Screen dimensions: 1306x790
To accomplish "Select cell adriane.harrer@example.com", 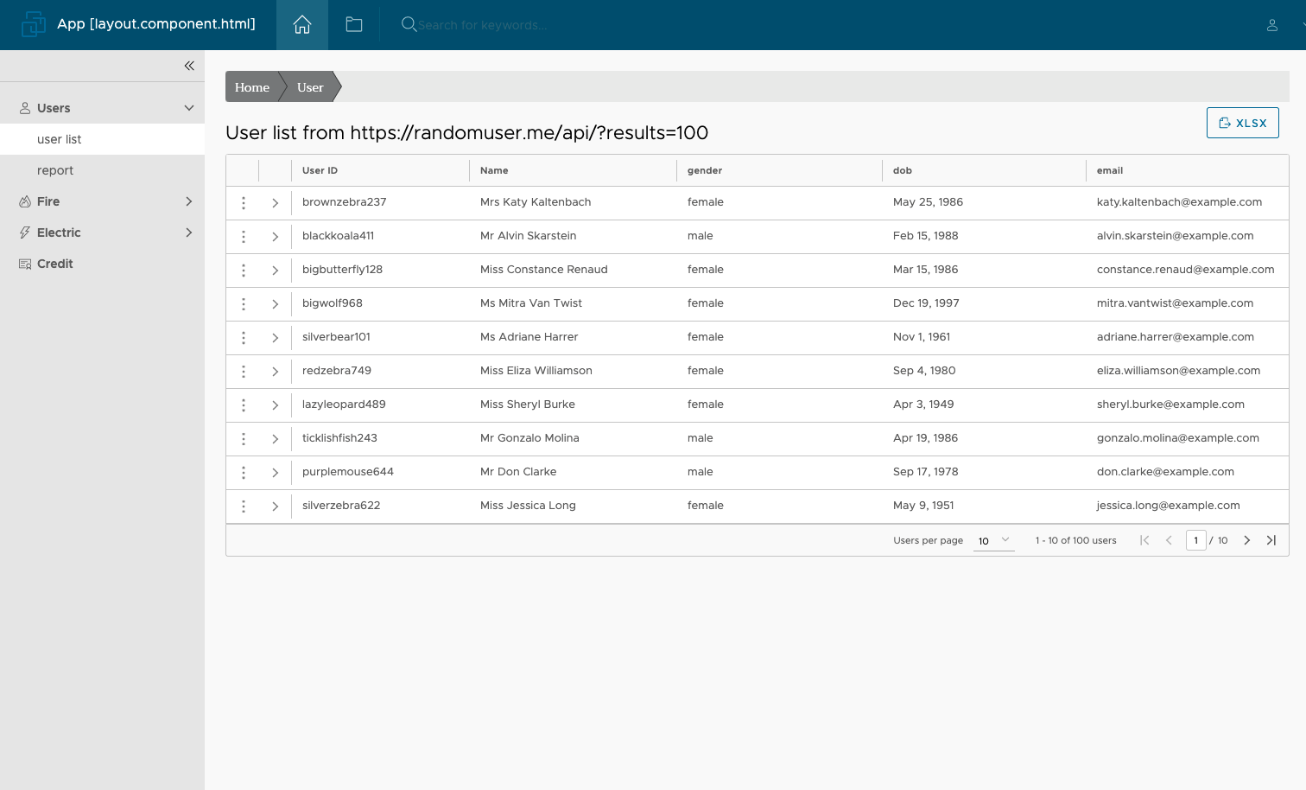I will tap(1176, 337).
